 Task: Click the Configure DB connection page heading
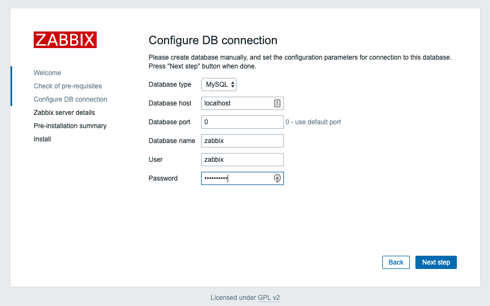tap(213, 40)
